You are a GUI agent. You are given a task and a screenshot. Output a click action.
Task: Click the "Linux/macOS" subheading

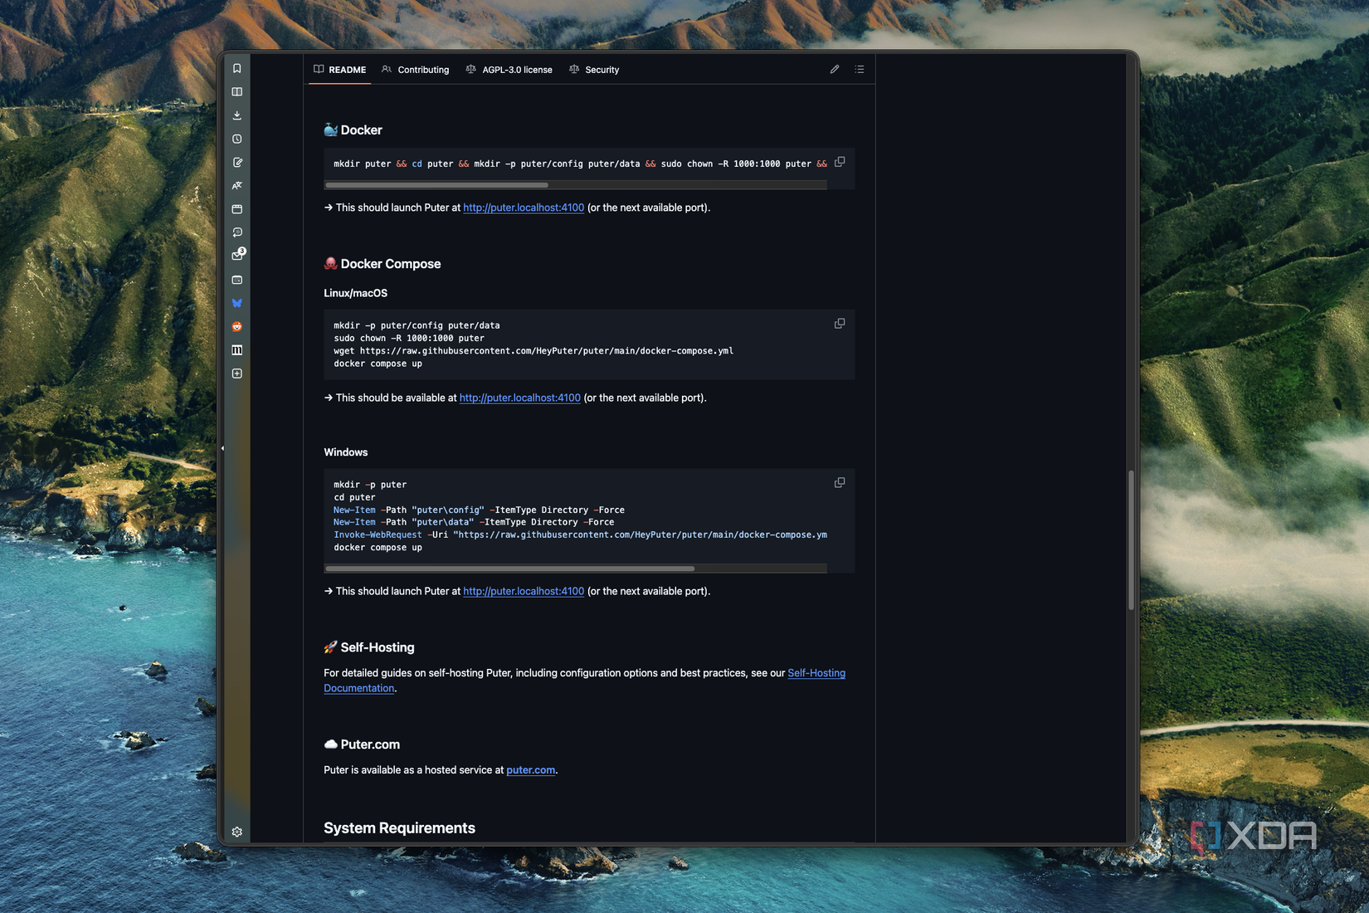(355, 293)
